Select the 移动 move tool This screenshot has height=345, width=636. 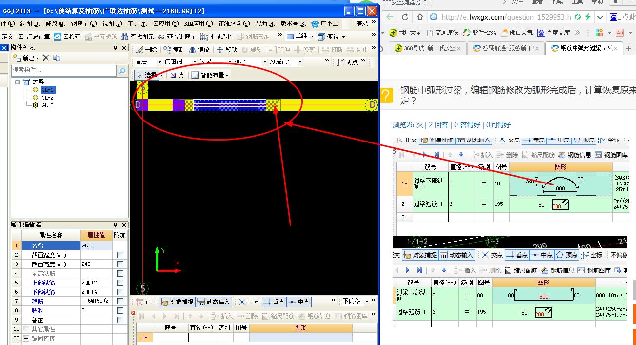227,49
